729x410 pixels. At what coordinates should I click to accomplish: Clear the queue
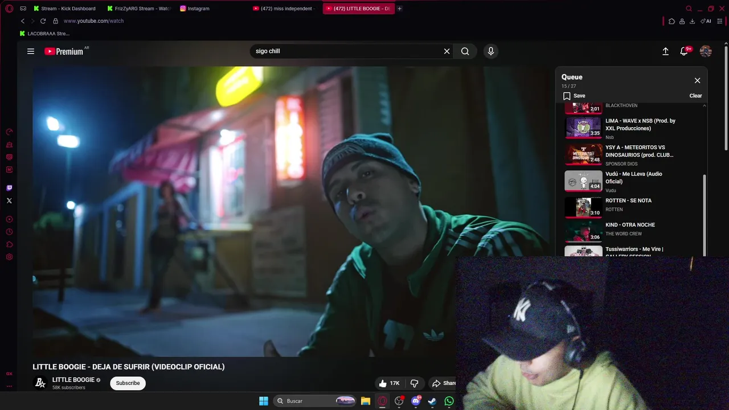pos(695,96)
